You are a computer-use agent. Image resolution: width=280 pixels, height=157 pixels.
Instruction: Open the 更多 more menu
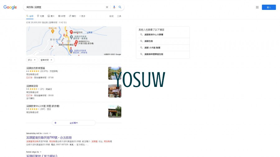(x=82, y=16)
